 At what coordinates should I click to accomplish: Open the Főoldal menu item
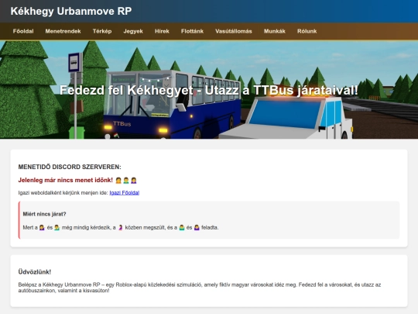(23, 31)
